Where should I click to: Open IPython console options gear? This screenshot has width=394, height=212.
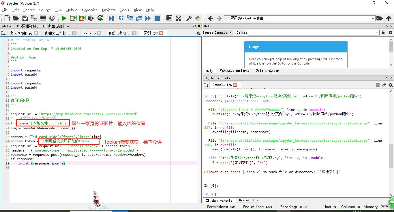pos(391,85)
